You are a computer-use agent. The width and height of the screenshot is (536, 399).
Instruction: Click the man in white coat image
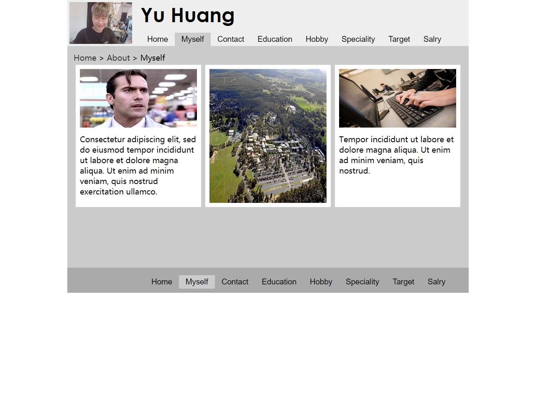138,98
